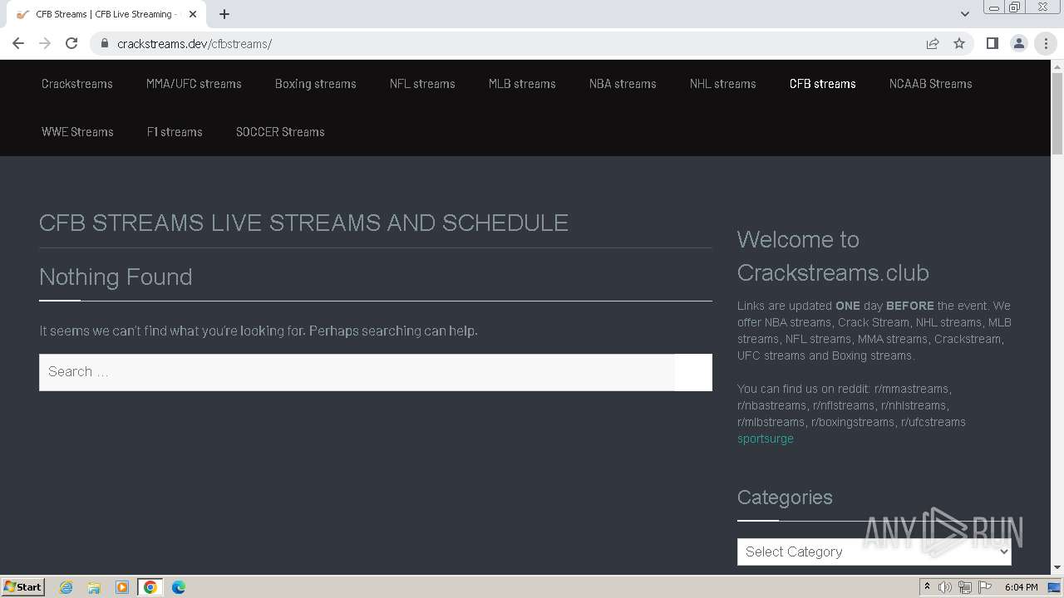1064x598 pixels.
Task: Click into the Search text field
Action: (x=357, y=372)
